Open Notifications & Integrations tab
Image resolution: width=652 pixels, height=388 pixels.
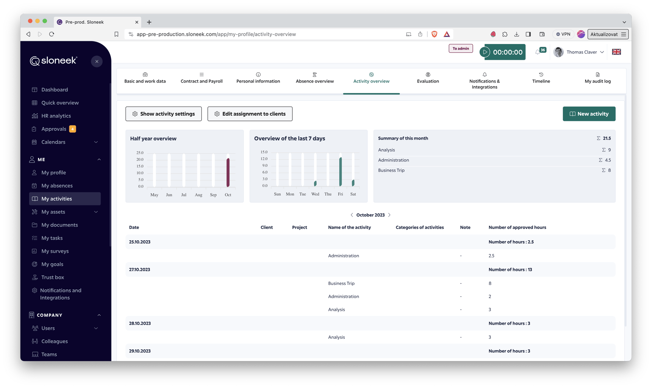tap(484, 81)
